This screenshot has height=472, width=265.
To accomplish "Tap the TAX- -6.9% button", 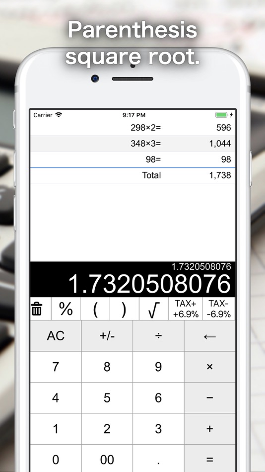I will (219, 309).
